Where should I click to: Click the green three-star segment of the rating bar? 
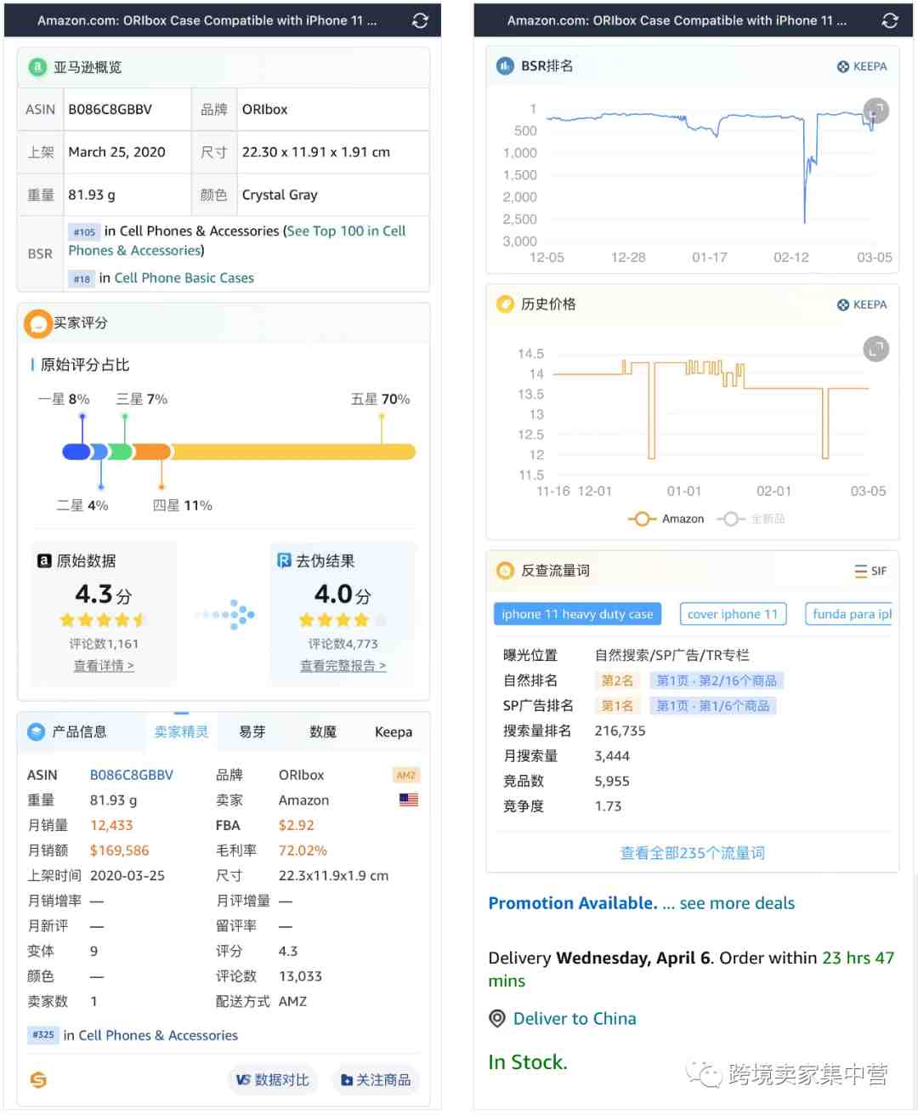point(120,452)
